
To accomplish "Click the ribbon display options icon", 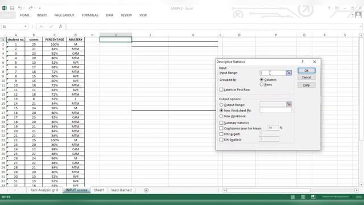I will point(337,8).
